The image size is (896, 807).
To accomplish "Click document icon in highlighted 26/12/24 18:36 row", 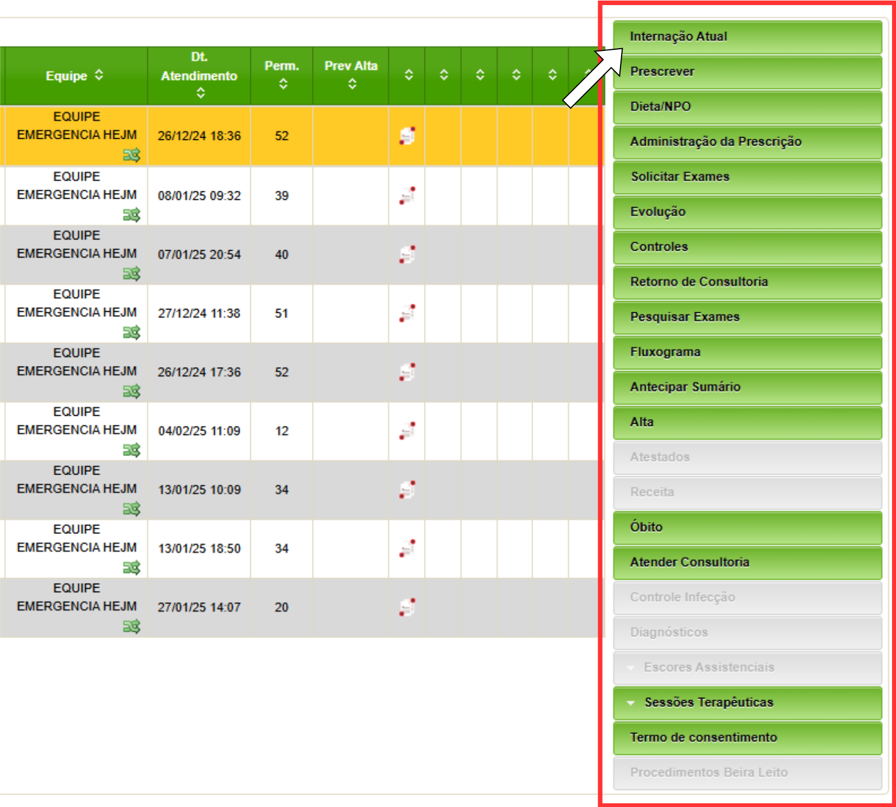I will pos(407,136).
